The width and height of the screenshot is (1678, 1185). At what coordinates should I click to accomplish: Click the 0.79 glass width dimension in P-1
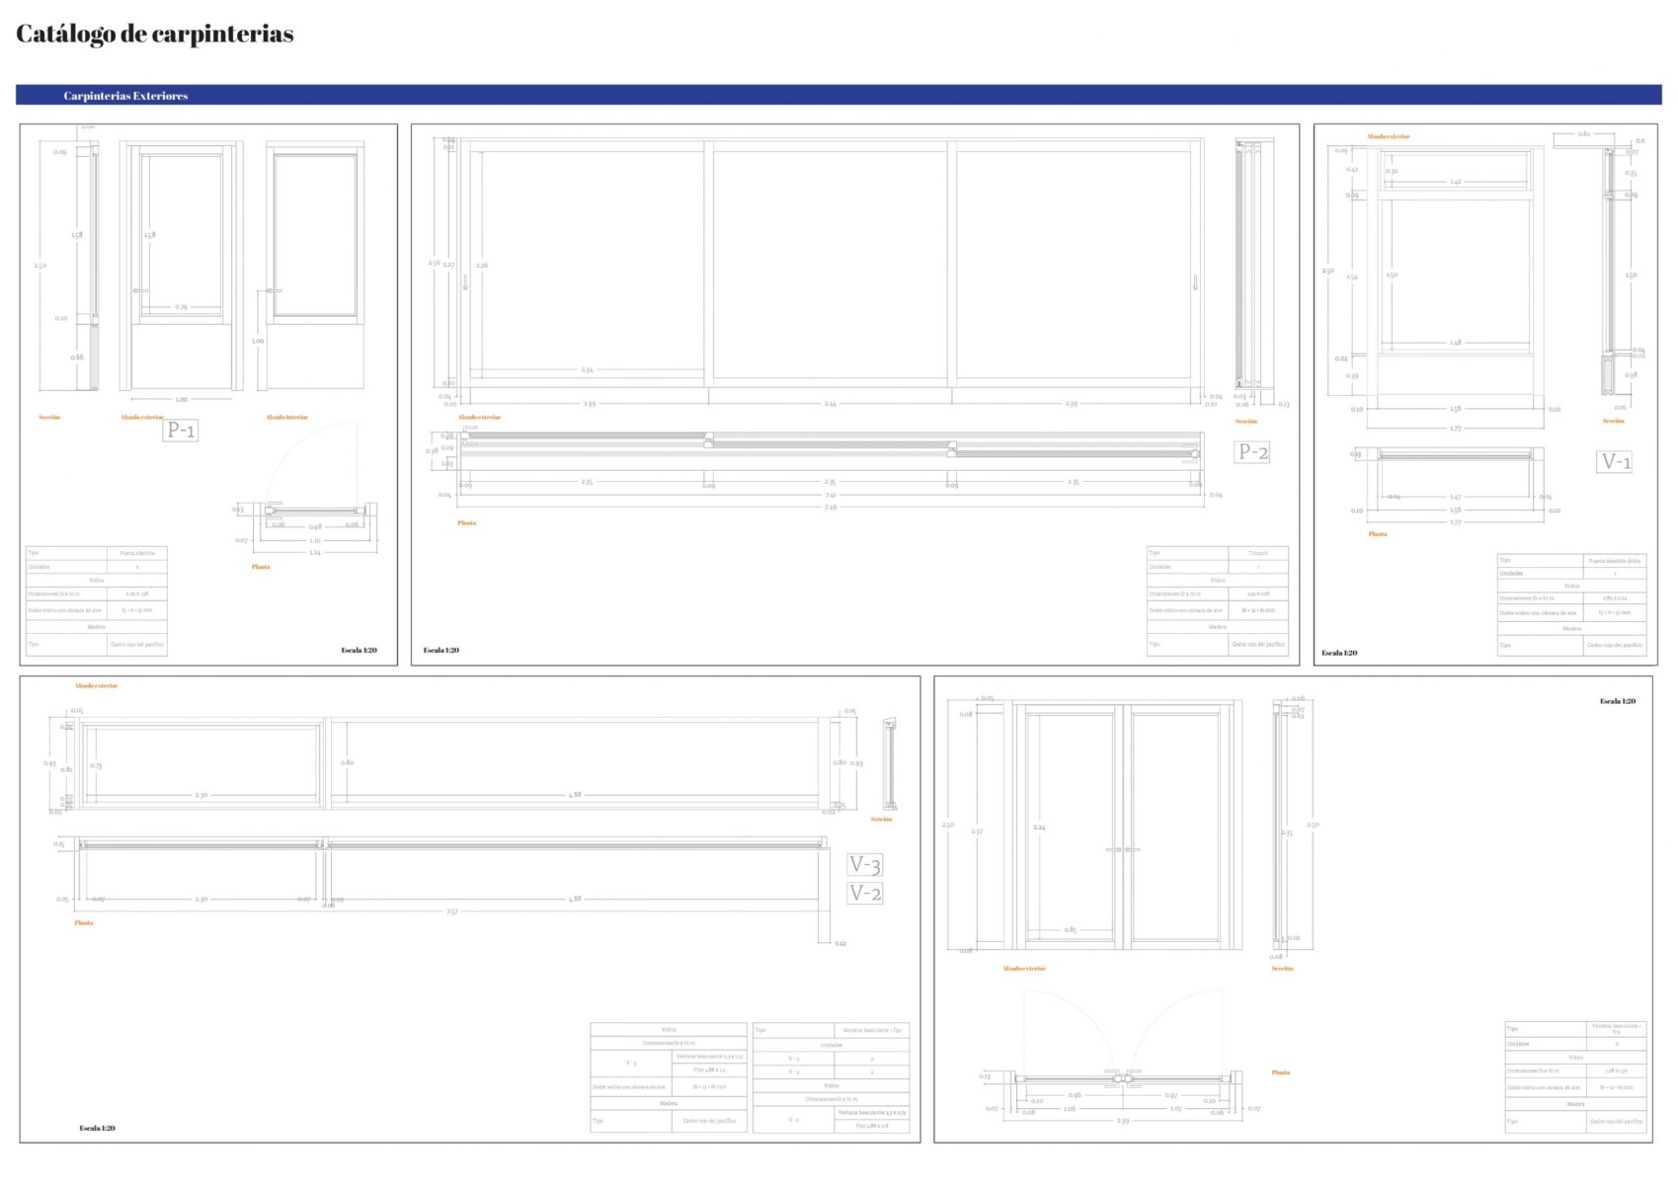[x=182, y=307]
